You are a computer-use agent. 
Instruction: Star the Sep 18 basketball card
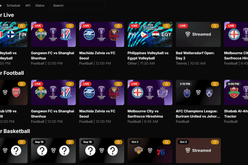[70, 142]
